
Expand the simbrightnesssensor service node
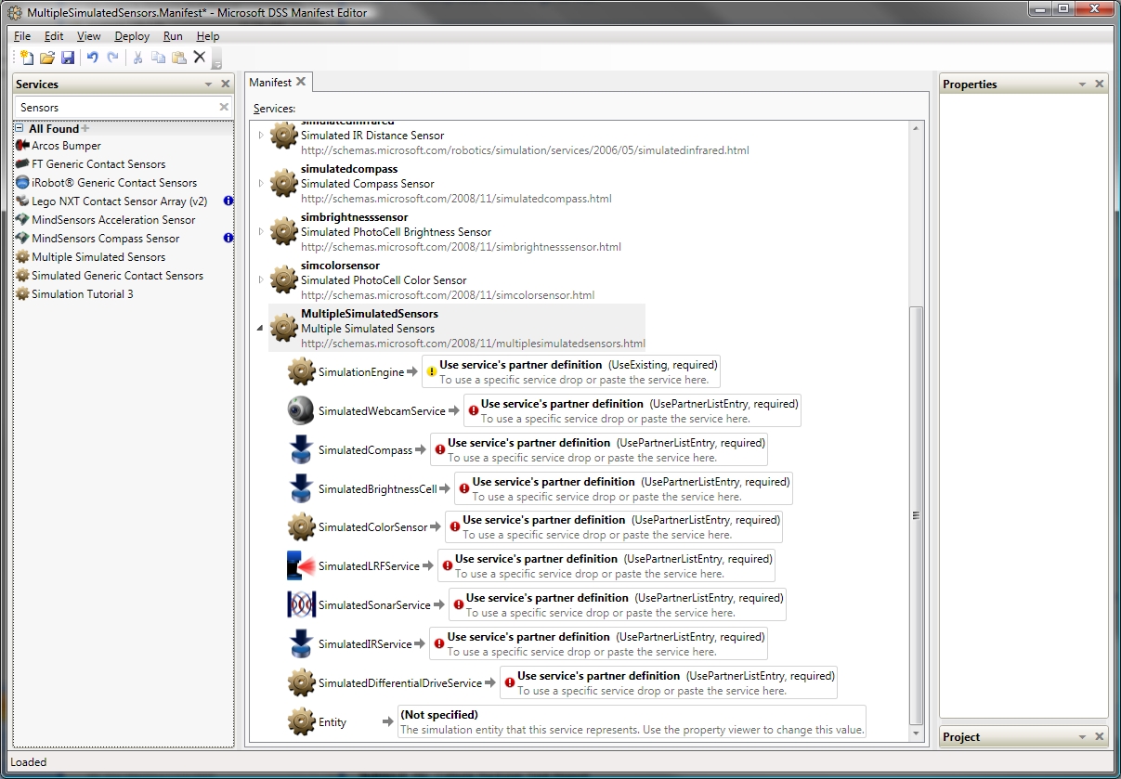point(260,231)
